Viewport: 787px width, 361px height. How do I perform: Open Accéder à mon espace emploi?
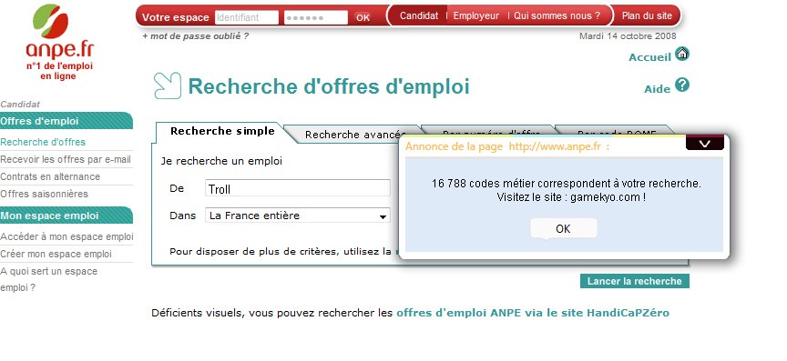tap(66, 236)
